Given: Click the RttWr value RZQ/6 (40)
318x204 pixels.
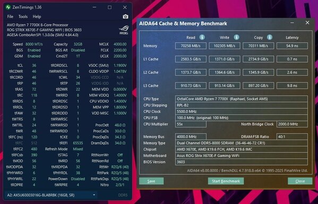Looking at the screenshot, I should pyautogui.click(x=120, y=167).
